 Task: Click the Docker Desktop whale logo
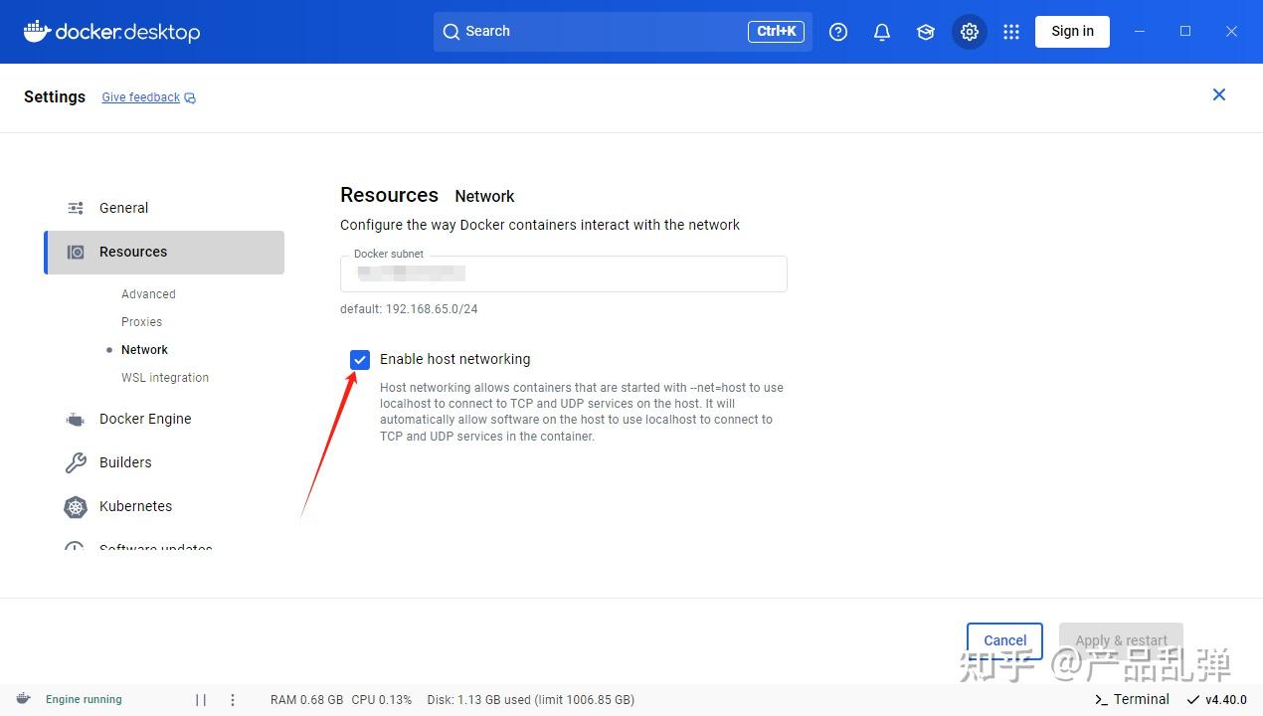click(x=111, y=32)
